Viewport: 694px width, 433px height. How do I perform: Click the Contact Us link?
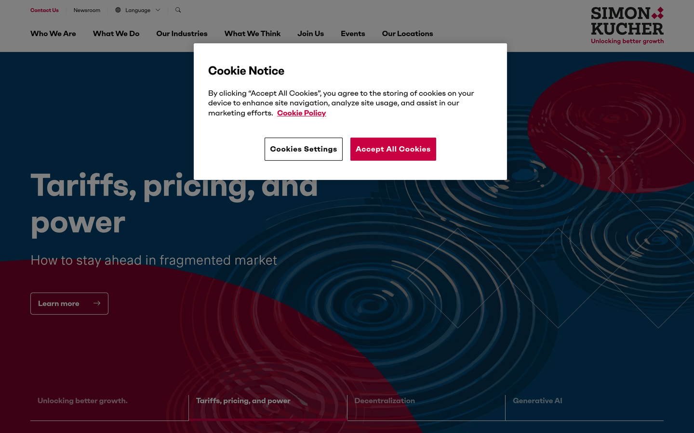(44, 10)
